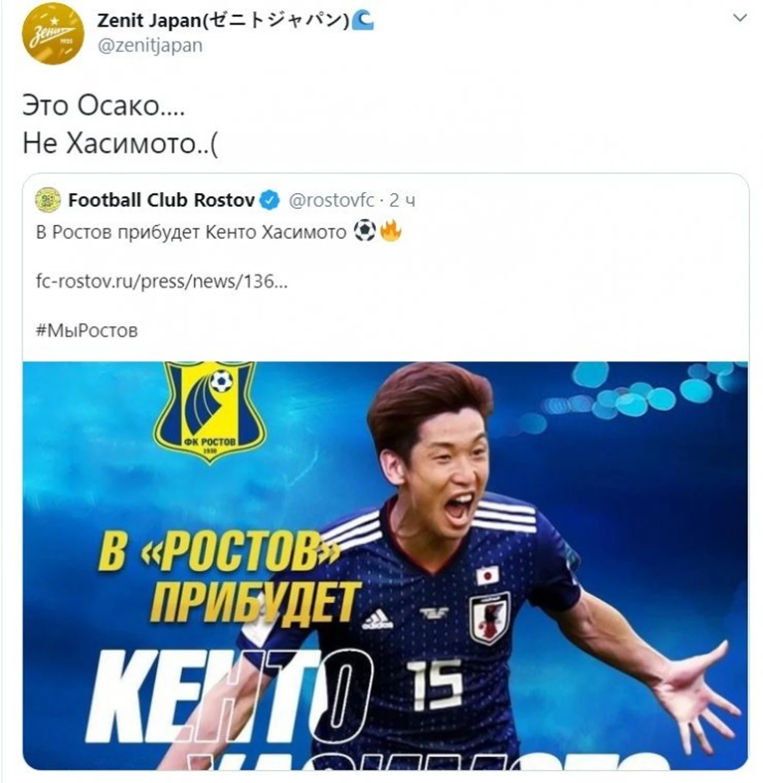Open the Football Club Rostov avatar icon

click(x=48, y=200)
